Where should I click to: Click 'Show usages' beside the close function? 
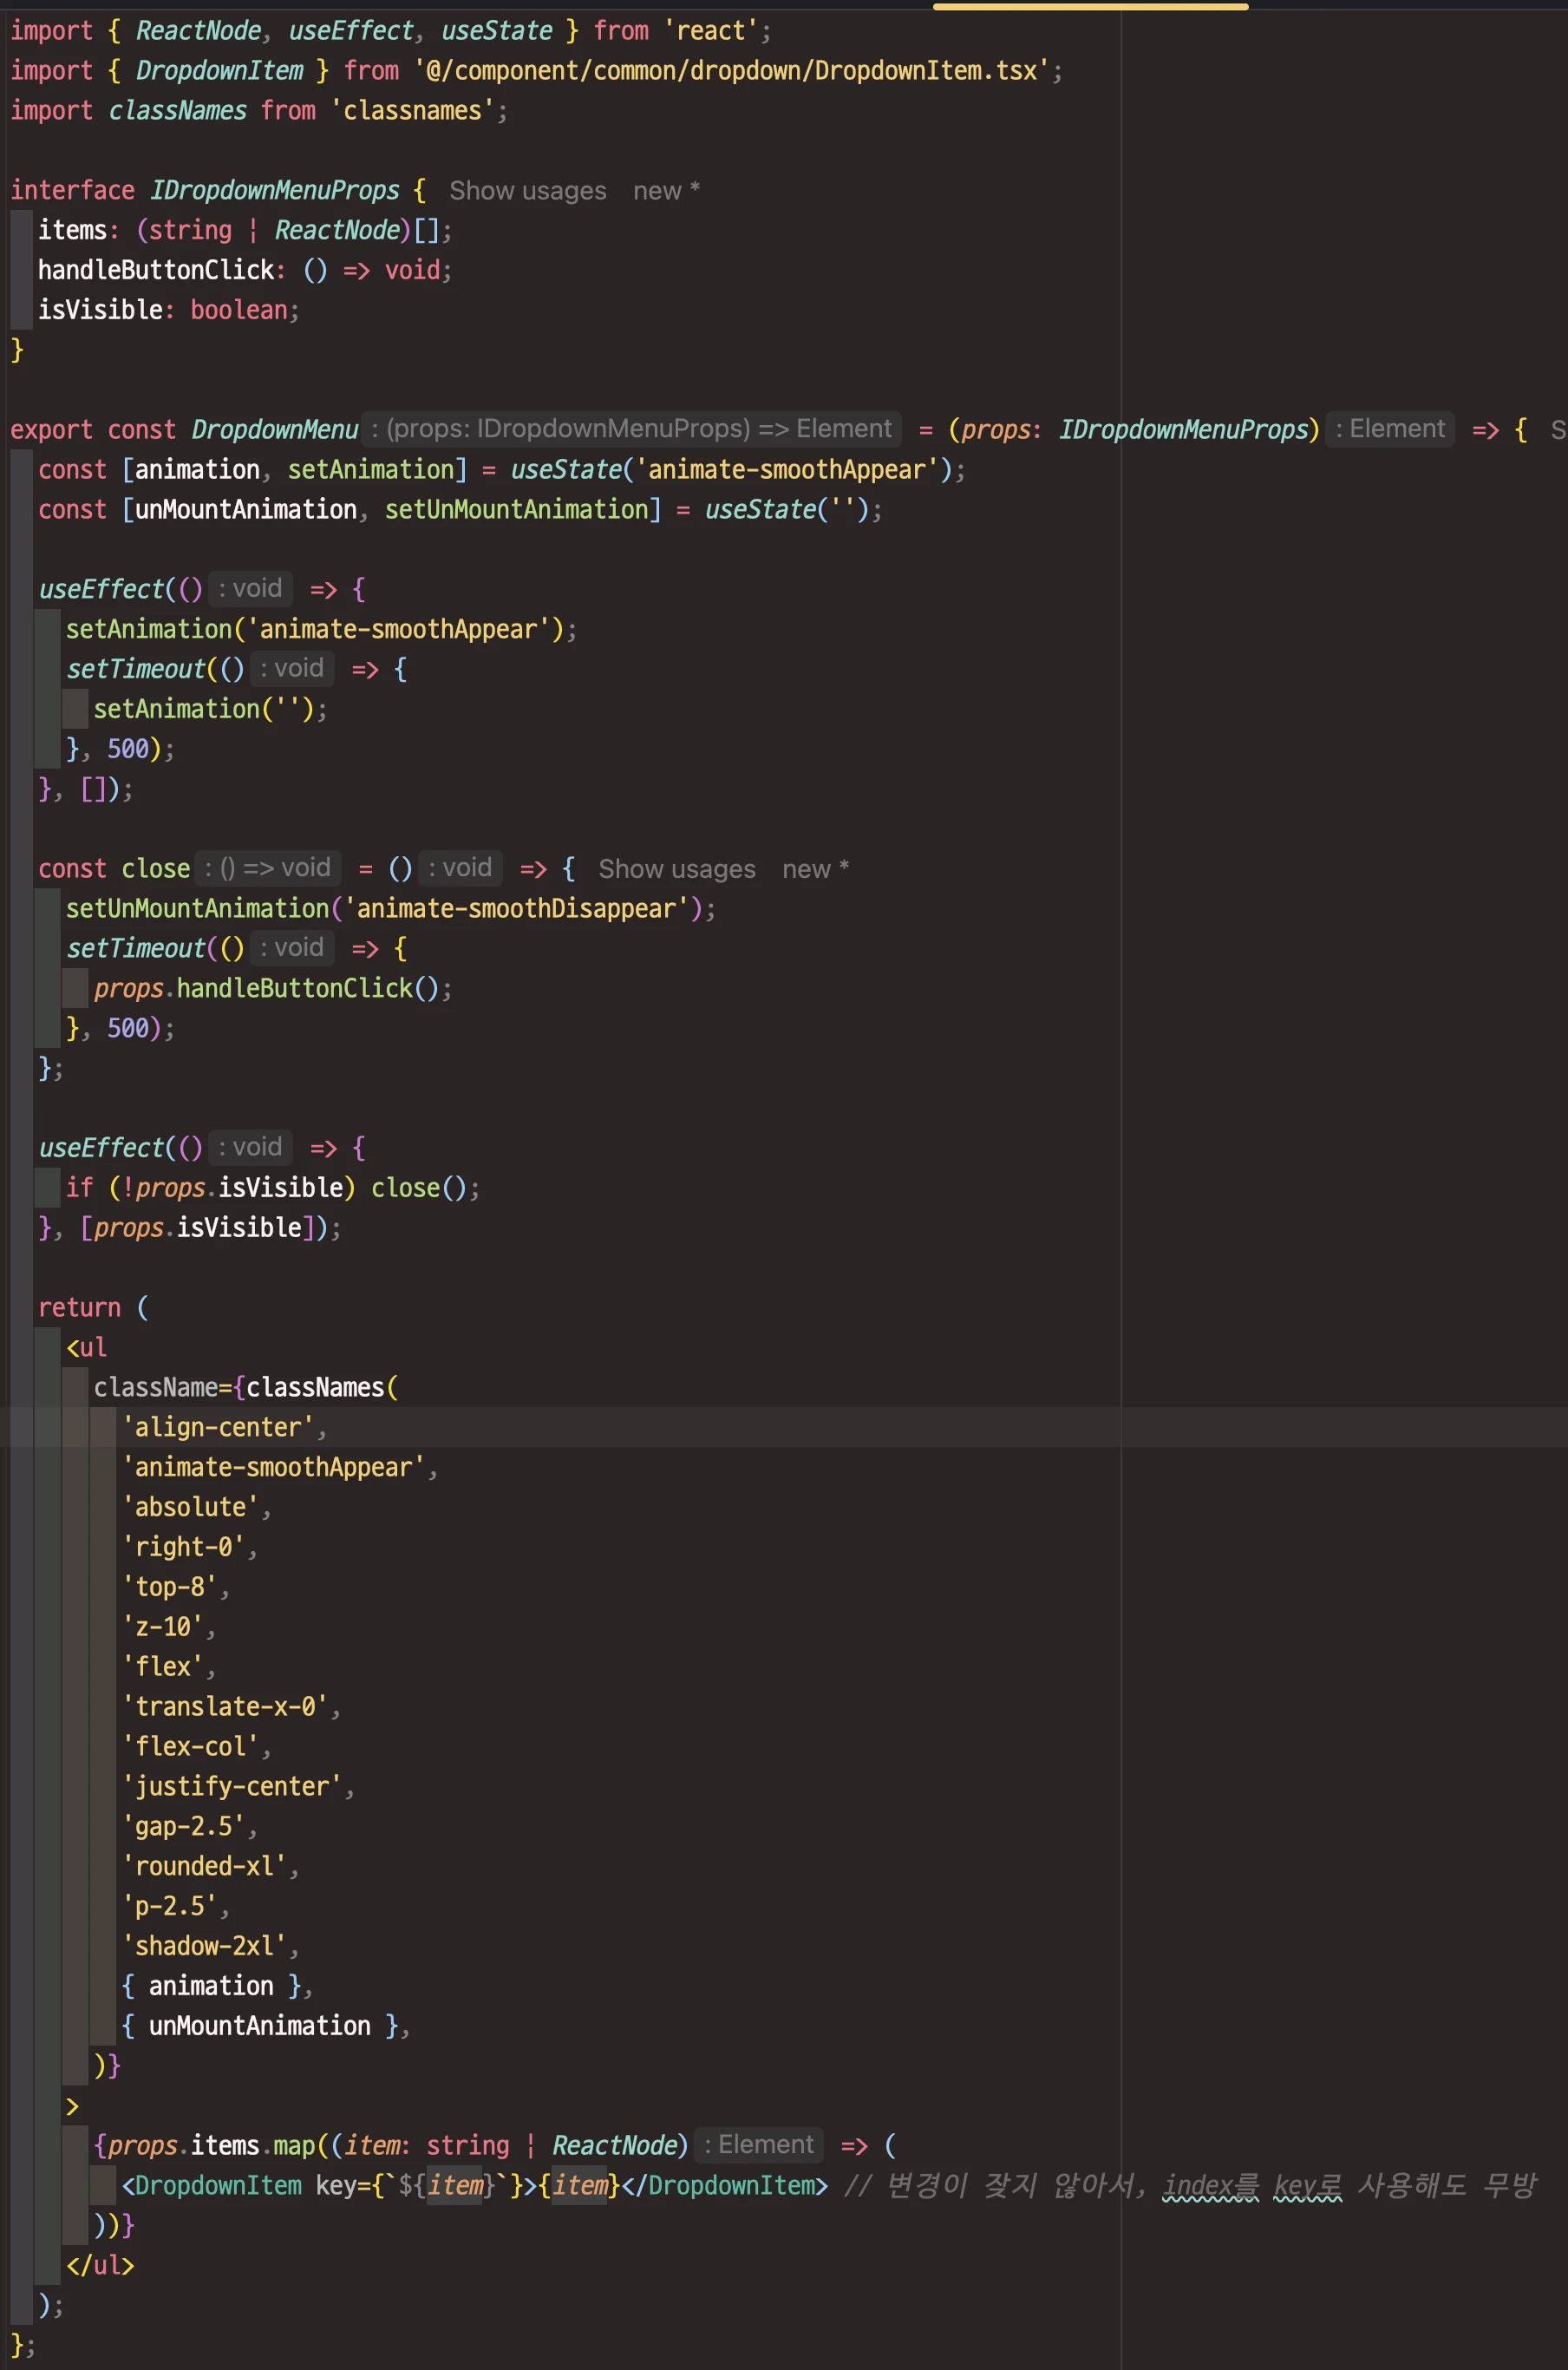[x=677, y=869]
